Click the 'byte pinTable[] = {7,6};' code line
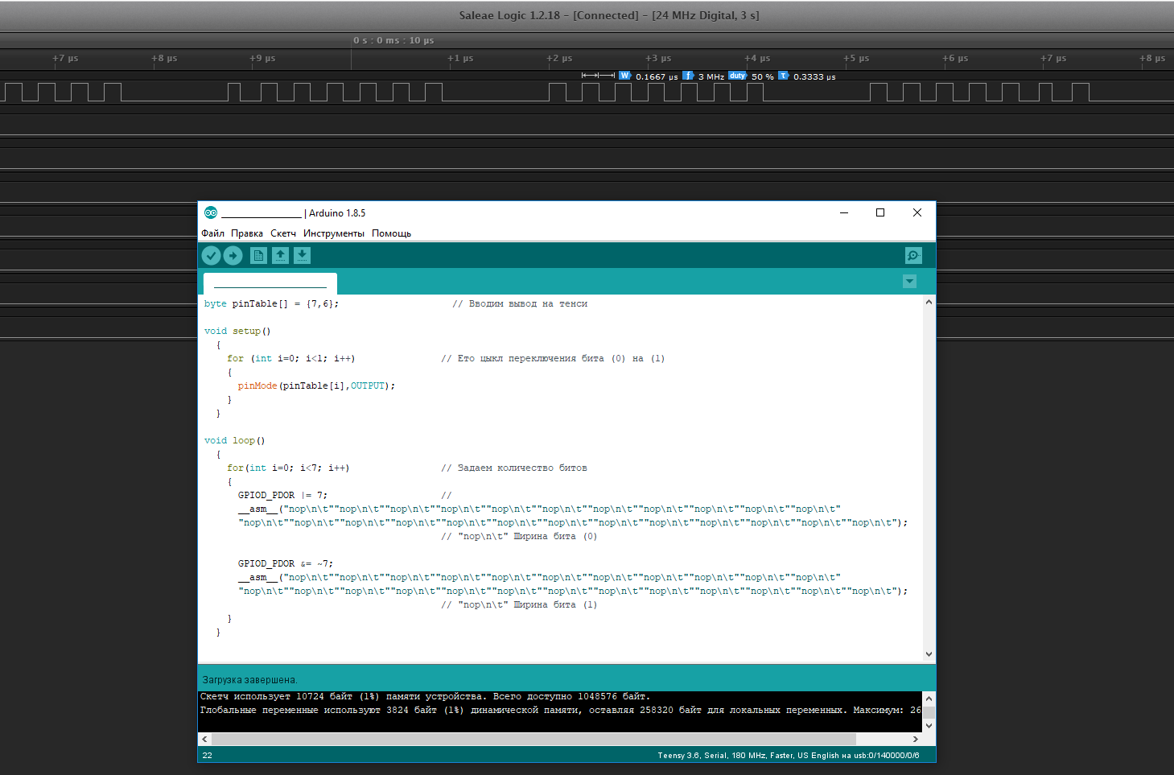 click(271, 304)
